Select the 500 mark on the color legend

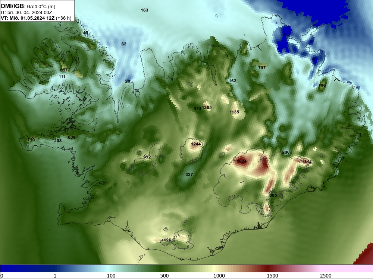tap(164, 276)
